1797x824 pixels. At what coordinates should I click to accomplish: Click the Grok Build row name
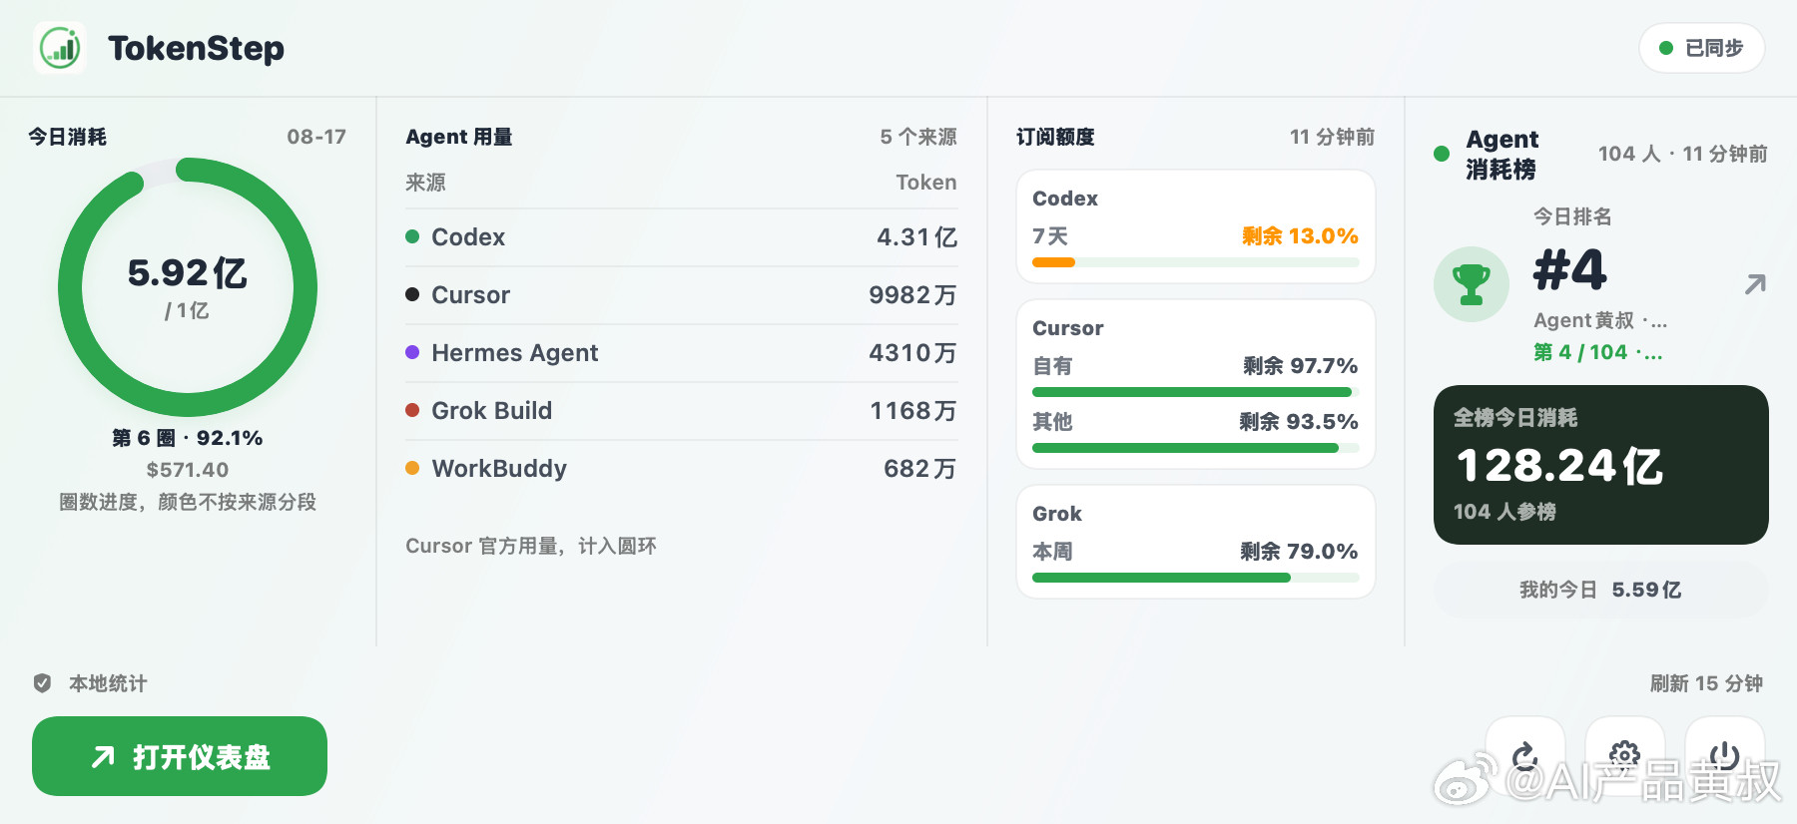pos(491,410)
